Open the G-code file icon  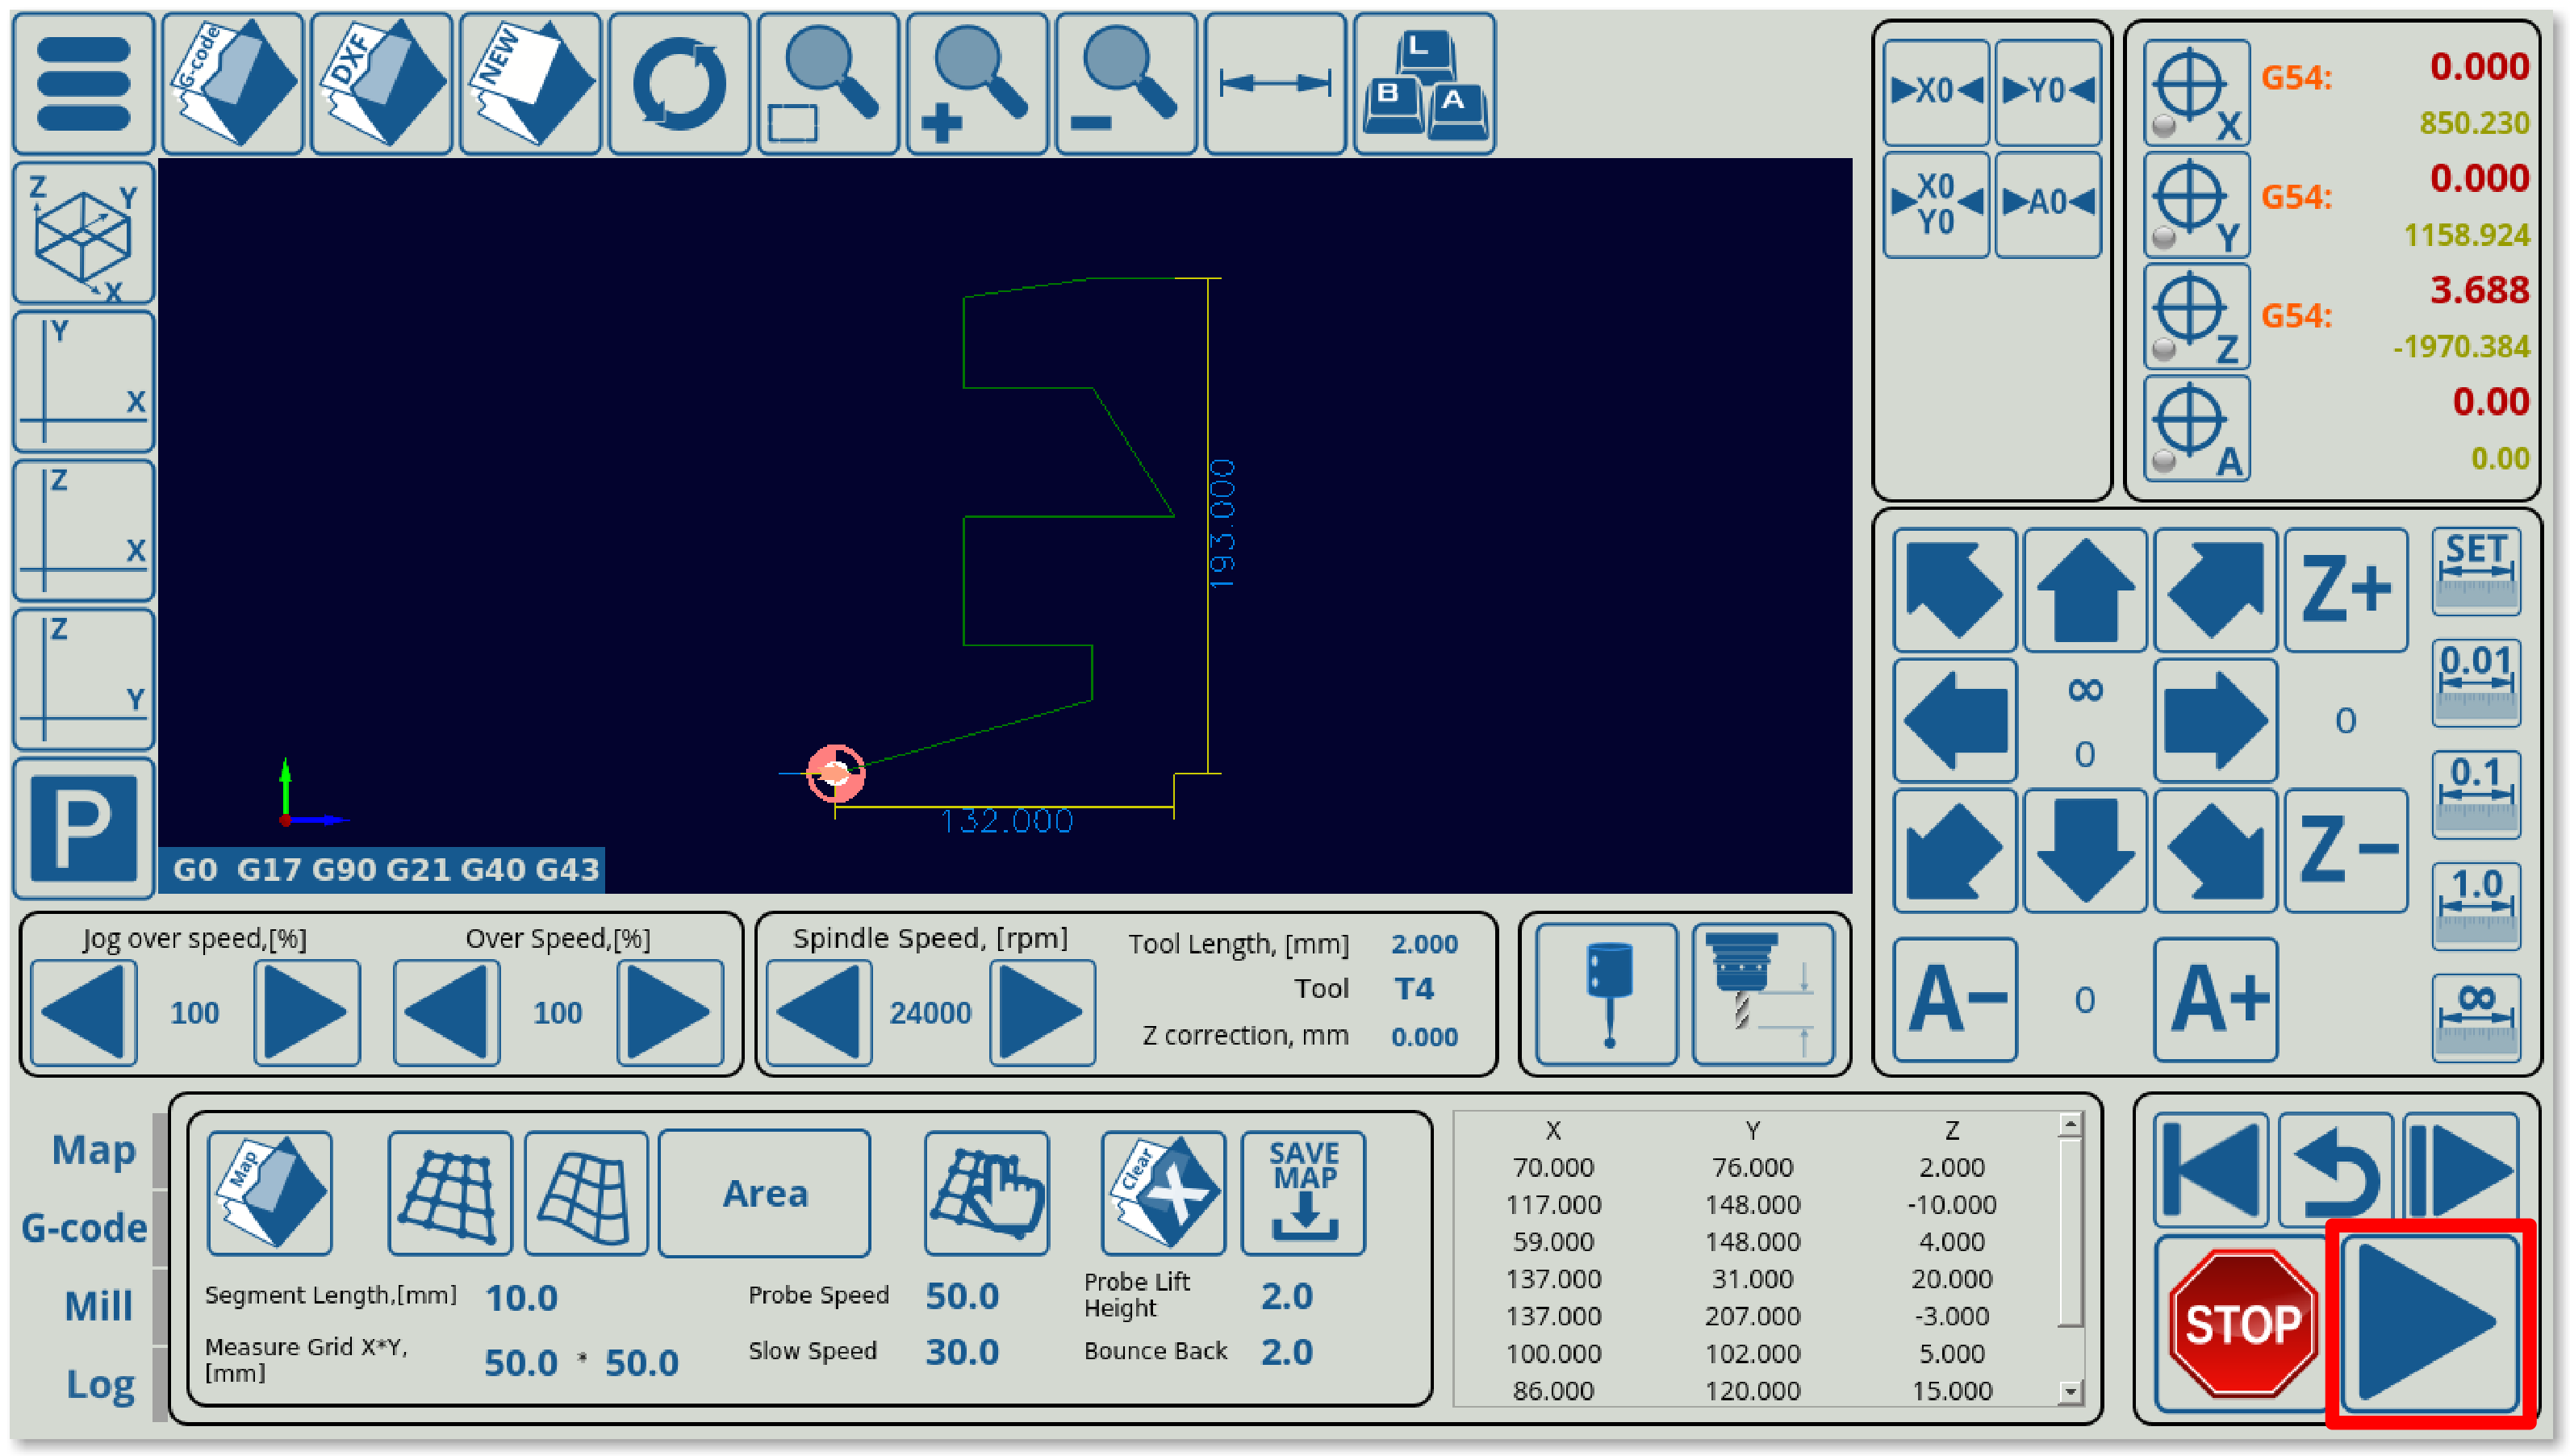click(232, 84)
